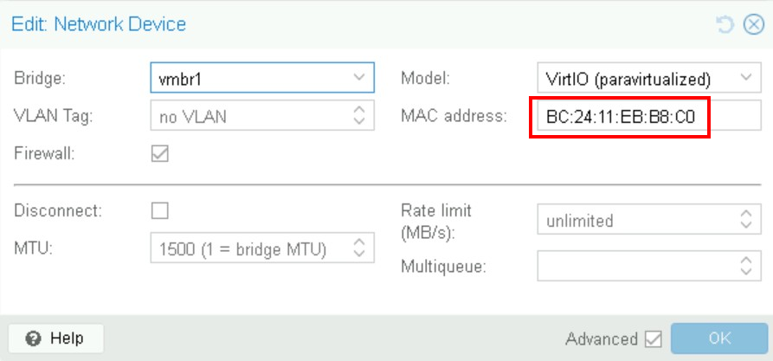Viewport: 773px width, 361px height.
Task: Click the question mark Help icon
Action: coord(33,338)
